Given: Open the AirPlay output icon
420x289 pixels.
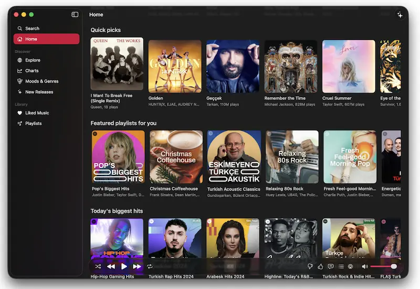Looking at the screenshot, I should point(350,266).
